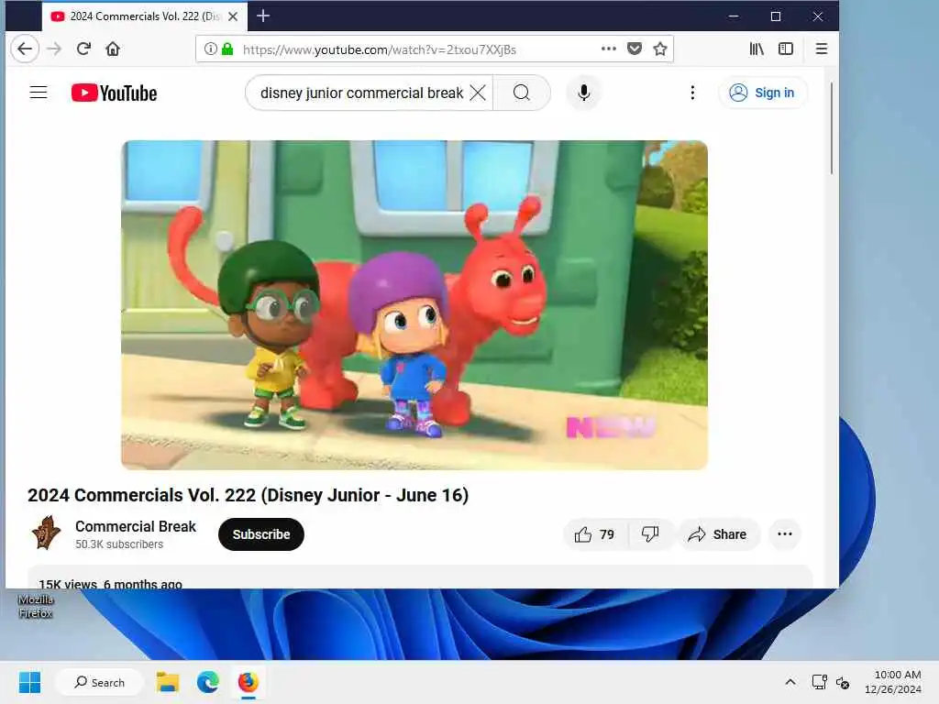Viewport: 939px width, 704px height.
Task: Show site information icon in address bar
Action: coord(210,49)
